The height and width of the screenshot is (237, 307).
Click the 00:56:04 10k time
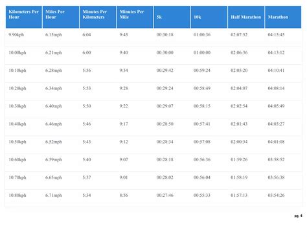[x=202, y=177]
